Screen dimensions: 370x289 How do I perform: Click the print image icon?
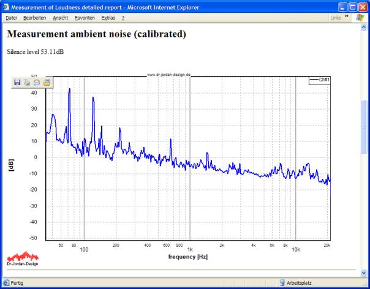tap(27, 82)
